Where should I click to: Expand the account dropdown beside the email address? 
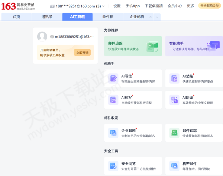(103, 6)
